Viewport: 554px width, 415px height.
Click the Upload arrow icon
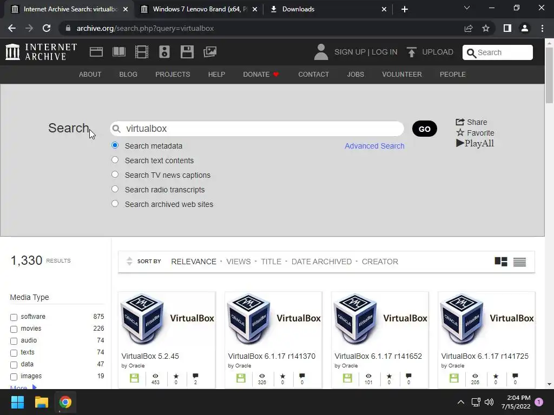tap(411, 52)
